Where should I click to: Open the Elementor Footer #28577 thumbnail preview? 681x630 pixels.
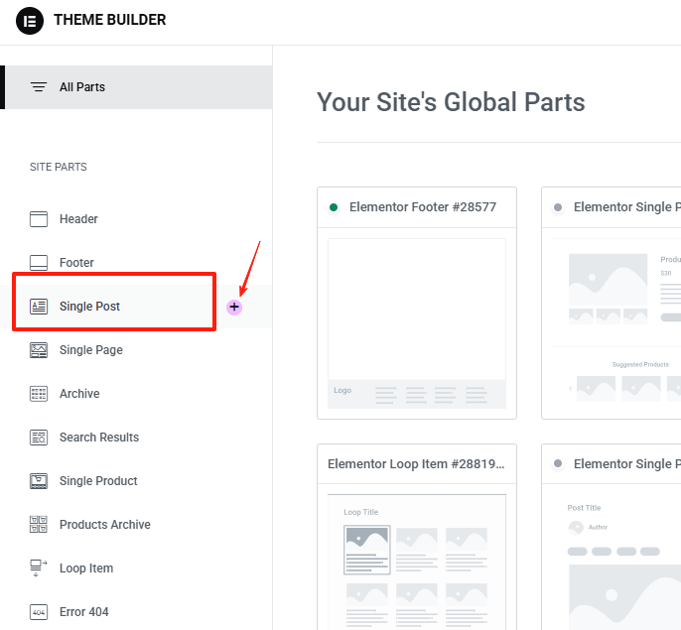click(416, 322)
